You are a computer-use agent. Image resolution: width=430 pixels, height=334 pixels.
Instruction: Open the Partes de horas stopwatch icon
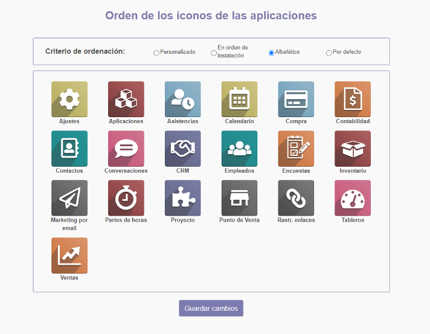[126, 198]
